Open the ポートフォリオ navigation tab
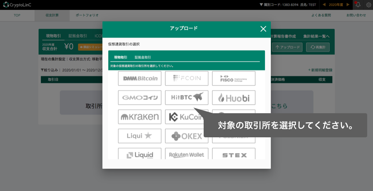The height and width of the screenshot is (191, 373). pyautogui.click(x=87, y=15)
